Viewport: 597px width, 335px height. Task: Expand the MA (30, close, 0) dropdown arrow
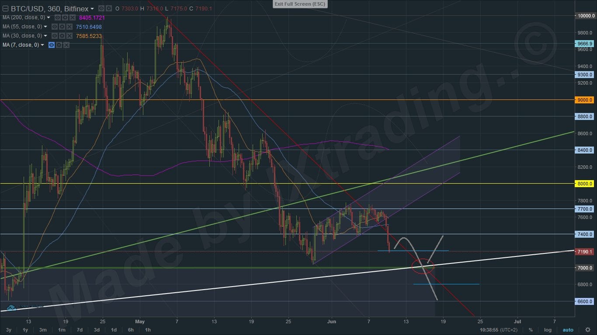coord(45,36)
